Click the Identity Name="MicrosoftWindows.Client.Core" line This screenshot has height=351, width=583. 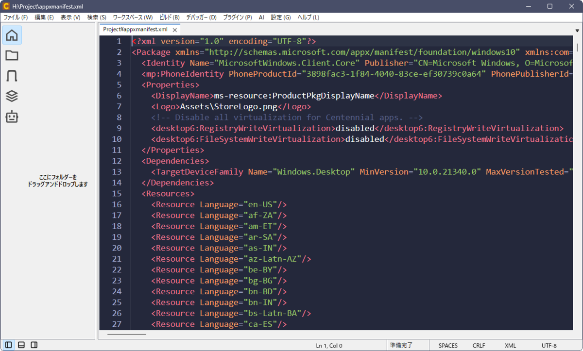357,63
